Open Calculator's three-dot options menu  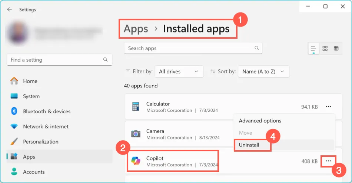328,107
